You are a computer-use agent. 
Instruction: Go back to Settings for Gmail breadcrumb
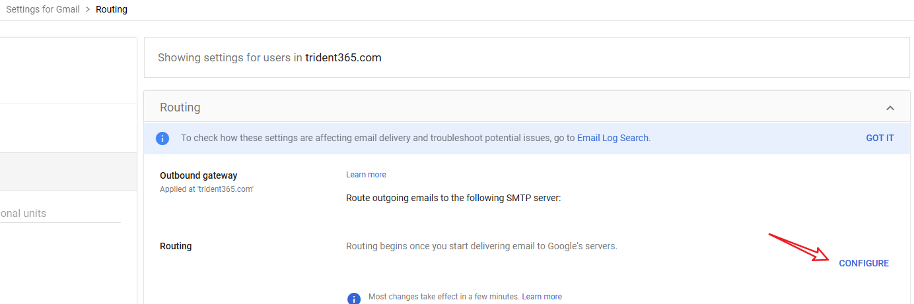(43, 9)
